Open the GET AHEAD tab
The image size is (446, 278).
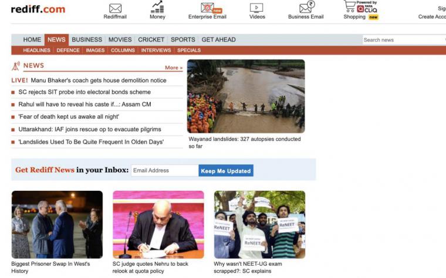pyautogui.click(x=218, y=40)
